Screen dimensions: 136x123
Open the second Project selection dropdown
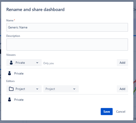click(x=61, y=89)
